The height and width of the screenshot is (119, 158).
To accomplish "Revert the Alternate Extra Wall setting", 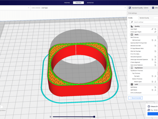I will (155, 46).
